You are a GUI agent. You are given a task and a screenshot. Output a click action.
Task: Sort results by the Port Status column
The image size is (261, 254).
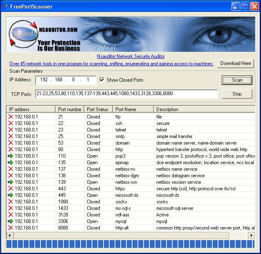point(98,109)
